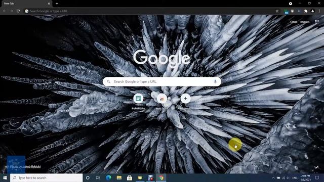
Task: Open the white shield extension icon
Action: [x=292, y=11]
